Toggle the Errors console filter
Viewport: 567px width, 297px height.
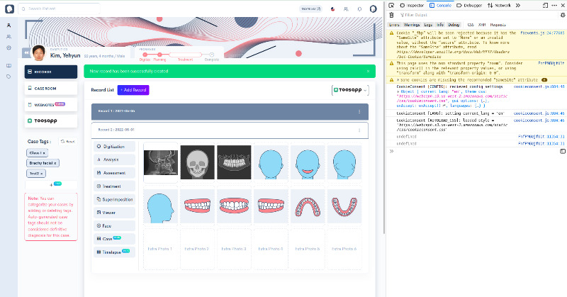394,25
